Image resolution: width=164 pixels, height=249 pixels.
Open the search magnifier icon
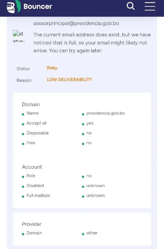tap(131, 6)
